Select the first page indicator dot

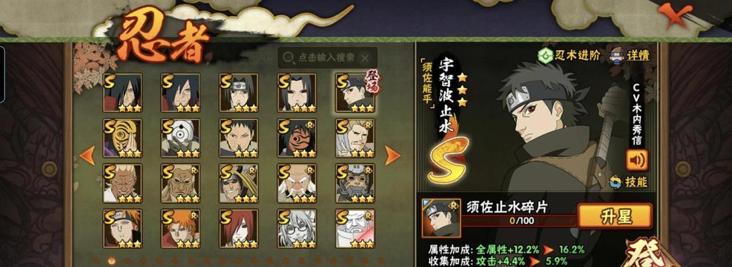tap(96, 261)
